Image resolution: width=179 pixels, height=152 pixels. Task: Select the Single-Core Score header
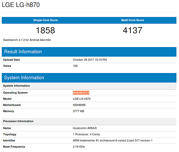click(45, 20)
